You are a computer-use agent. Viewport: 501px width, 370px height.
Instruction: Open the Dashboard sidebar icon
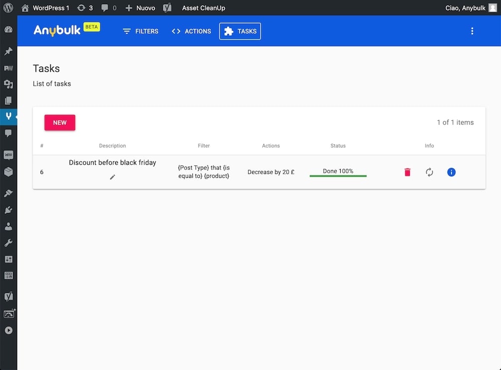pyautogui.click(x=9, y=30)
